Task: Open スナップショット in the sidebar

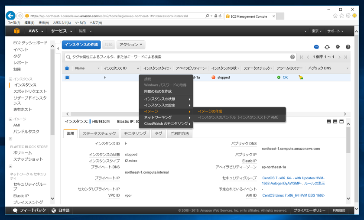Action: [28, 159]
